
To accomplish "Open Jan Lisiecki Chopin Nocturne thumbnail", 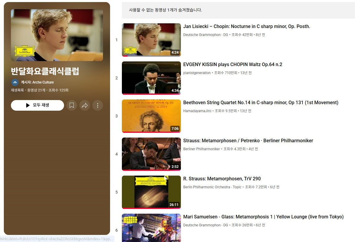I will click(151, 40).
